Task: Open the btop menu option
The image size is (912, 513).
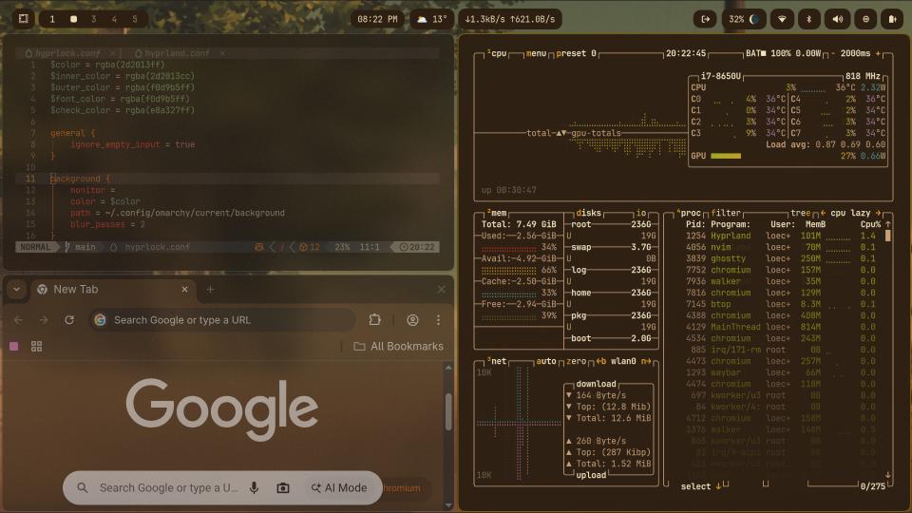Action: pyautogui.click(x=537, y=54)
